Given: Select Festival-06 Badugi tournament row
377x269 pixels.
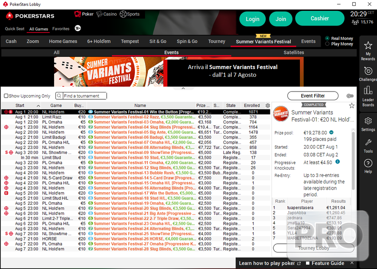Looking at the screenshot, I should [x=136, y=137].
